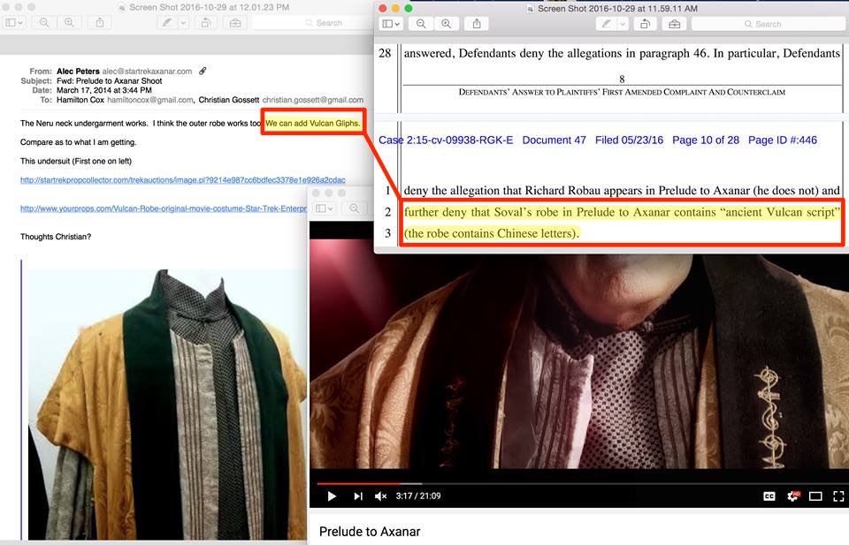The height and width of the screenshot is (545, 849).
Task: Enter fullscreen video mode
Action: pos(838,496)
